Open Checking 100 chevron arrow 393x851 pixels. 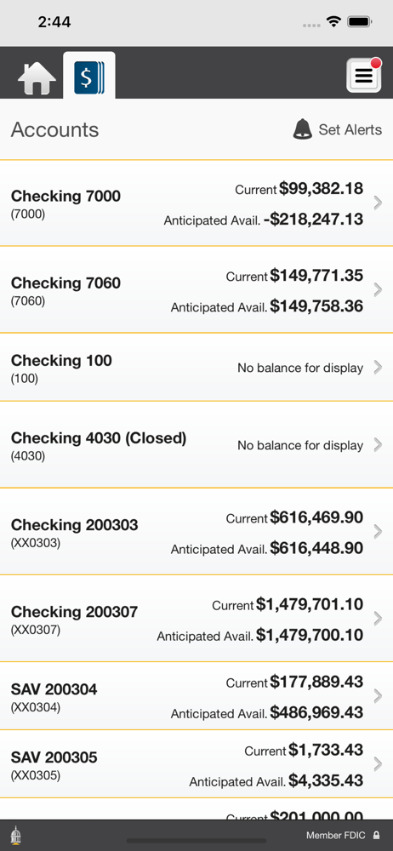(379, 368)
